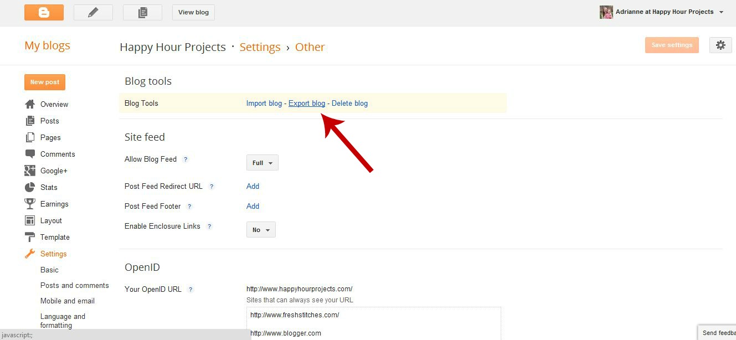Click Settings in the breadcrumb
Screen dimensions: 736x340
[x=260, y=47]
